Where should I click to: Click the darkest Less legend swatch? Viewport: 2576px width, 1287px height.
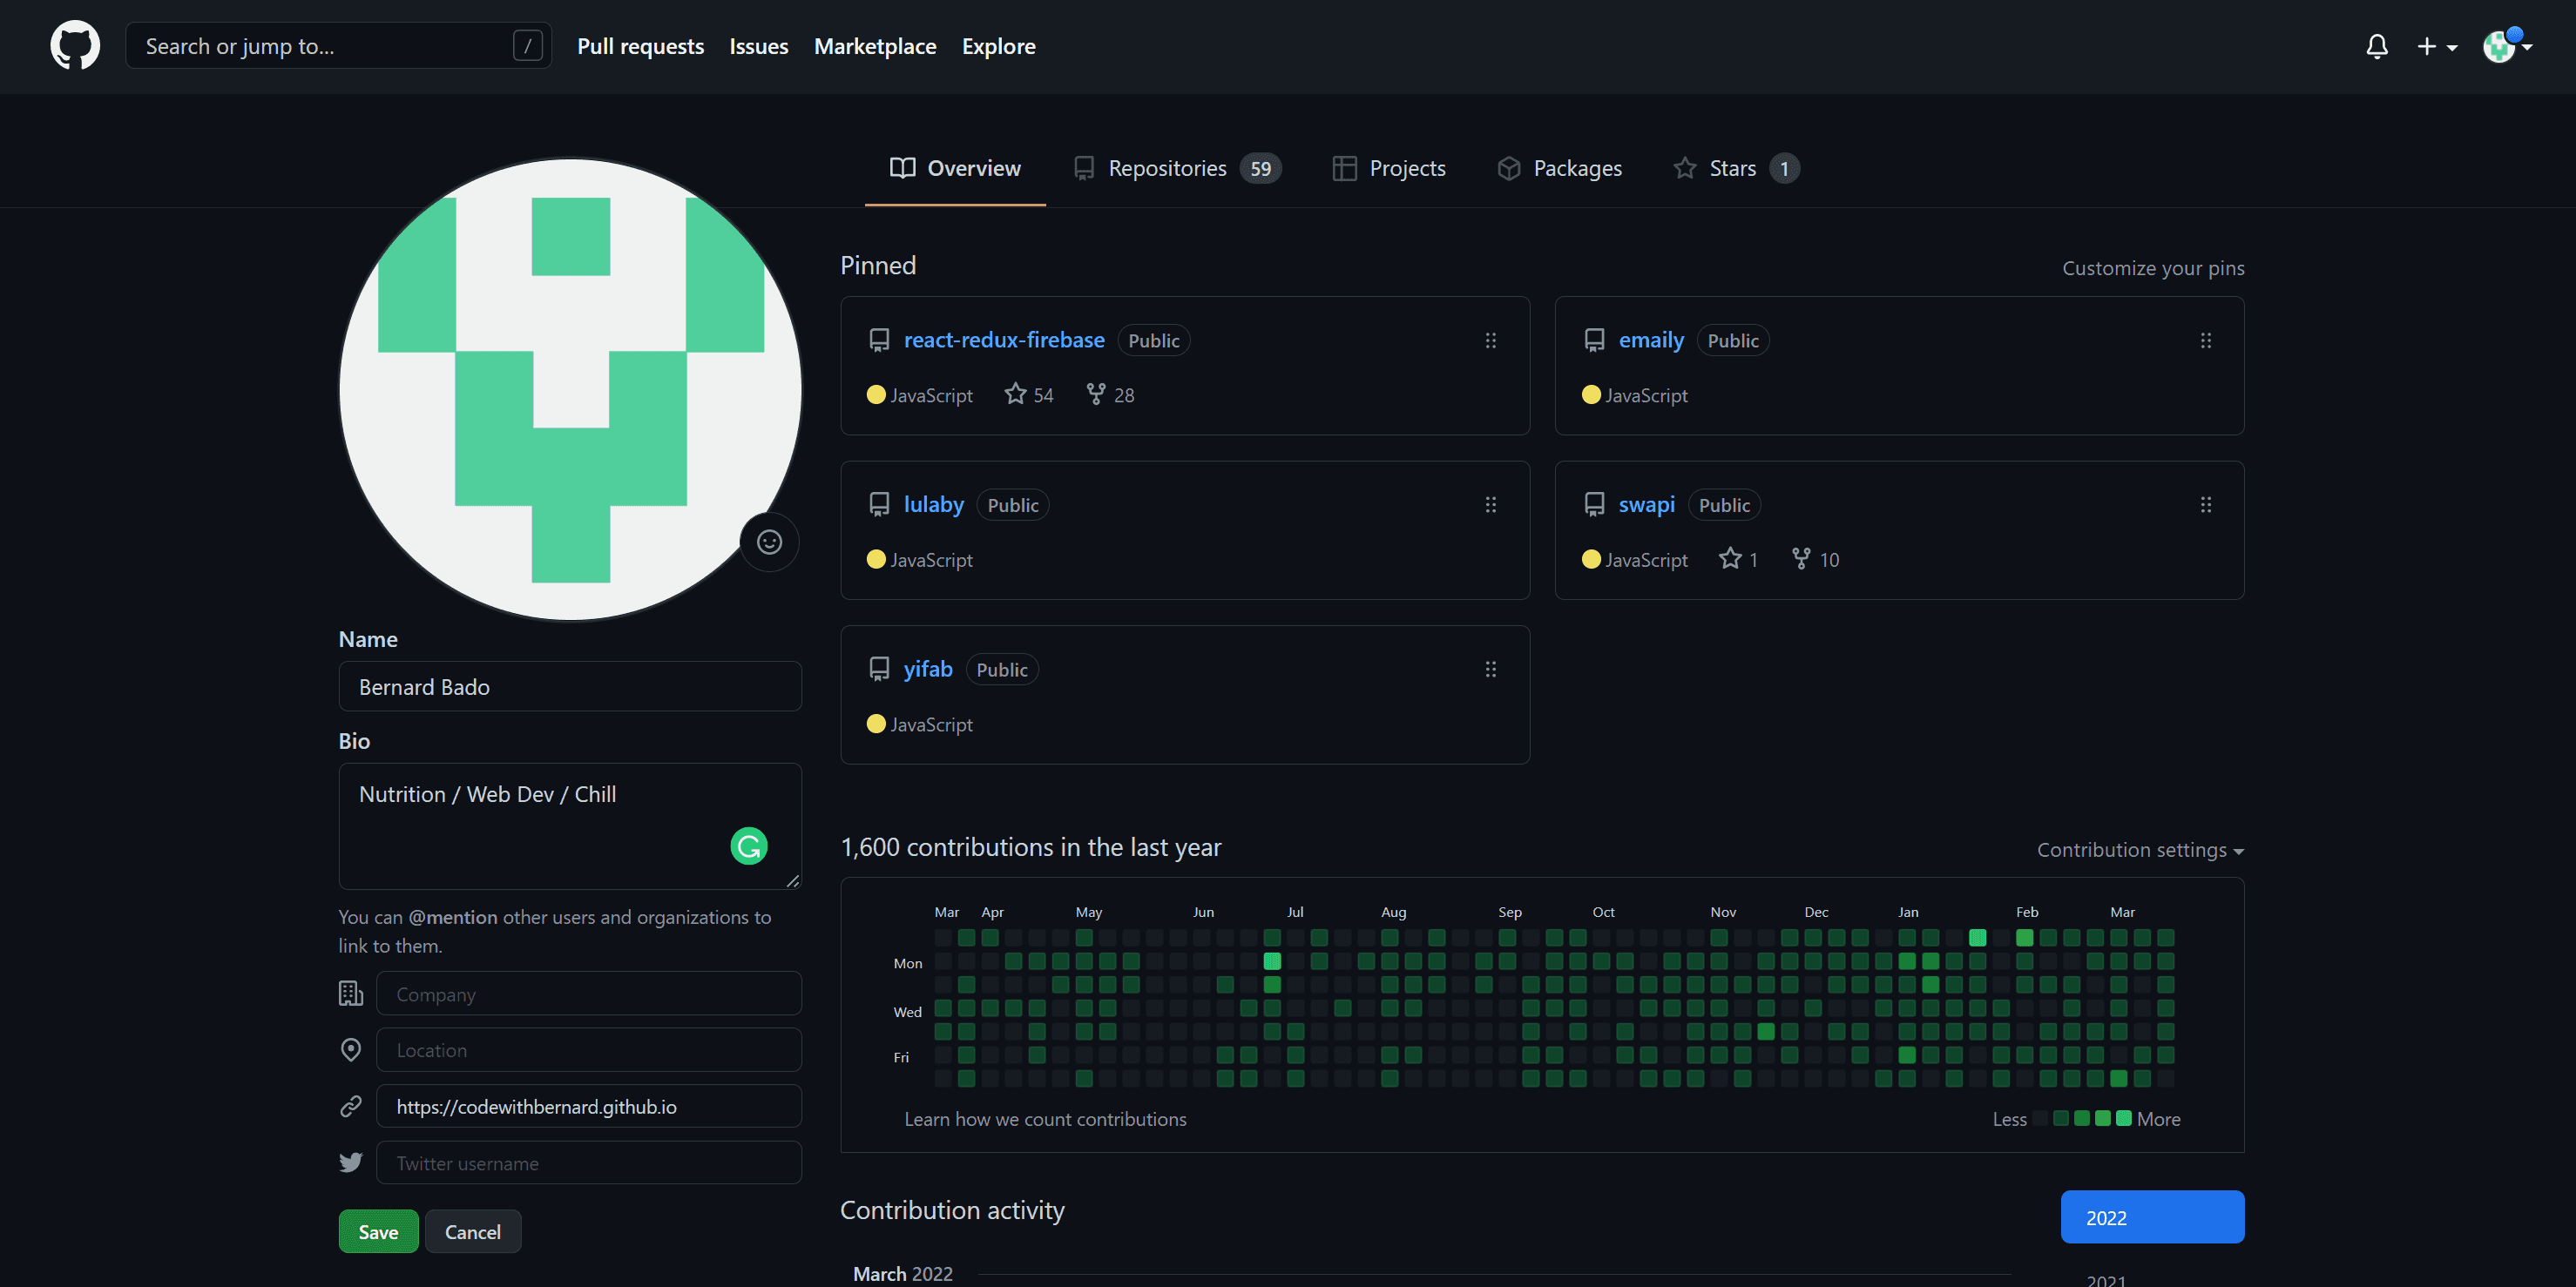coord(2040,1118)
